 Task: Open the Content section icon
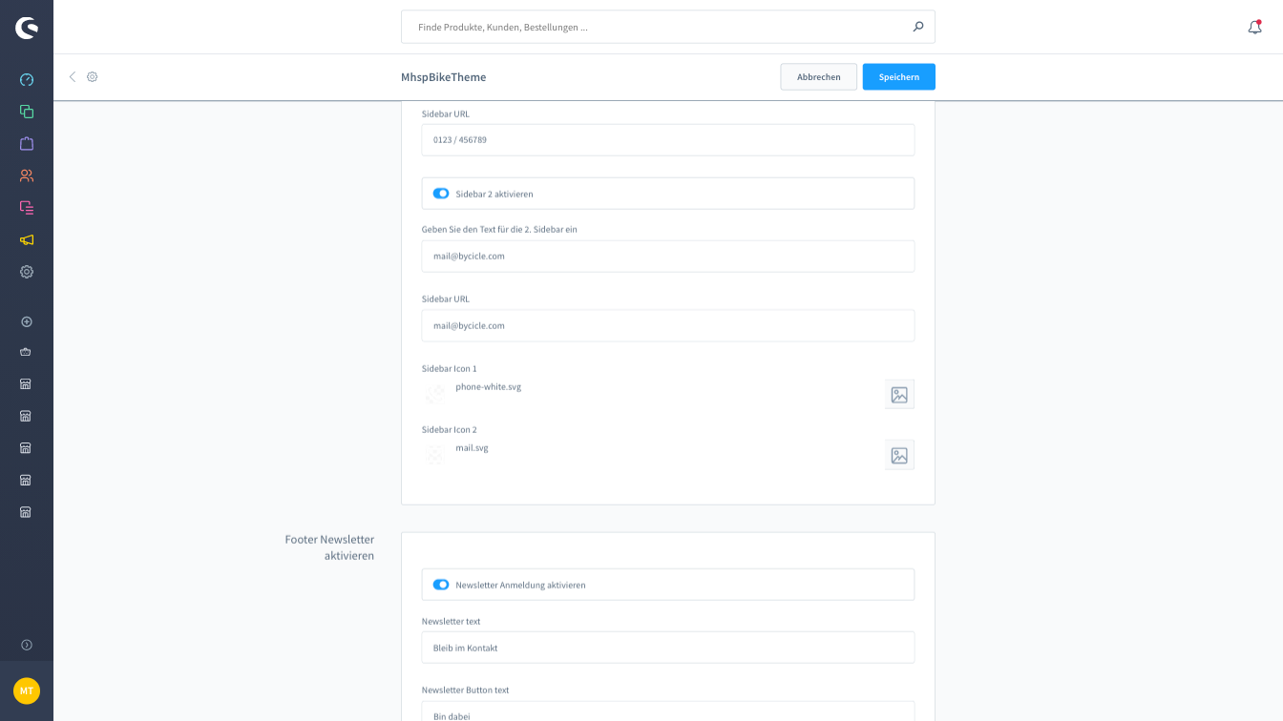coord(27,207)
